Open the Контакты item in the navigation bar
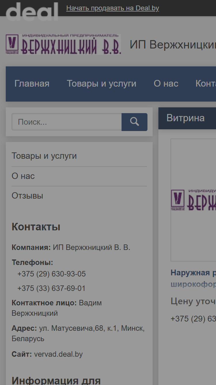The image size is (216, 385). click(x=206, y=84)
